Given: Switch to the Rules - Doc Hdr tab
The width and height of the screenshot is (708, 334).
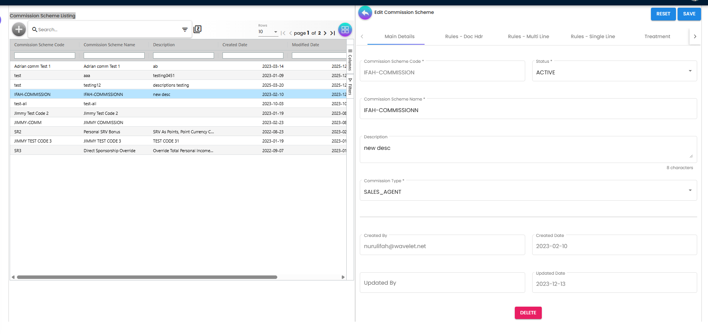Looking at the screenshot, I should [464, 37].
